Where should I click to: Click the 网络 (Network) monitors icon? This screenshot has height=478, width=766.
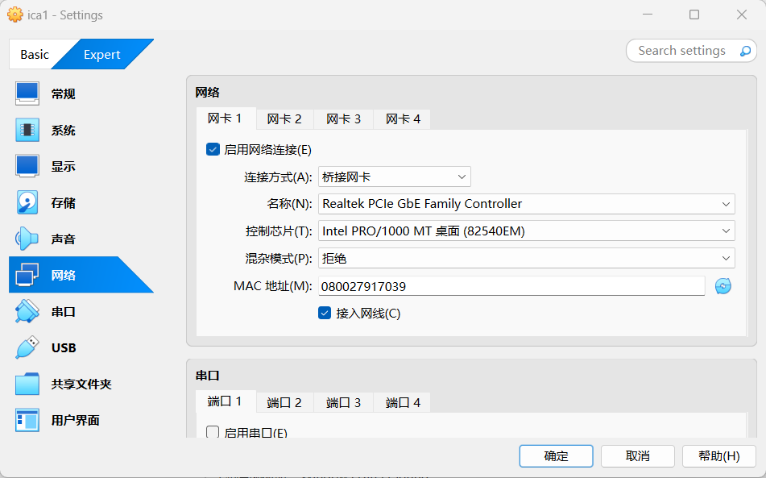(27, 275)
